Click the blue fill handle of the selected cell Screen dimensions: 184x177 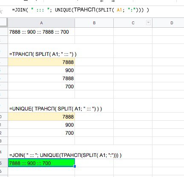point(75,166)
